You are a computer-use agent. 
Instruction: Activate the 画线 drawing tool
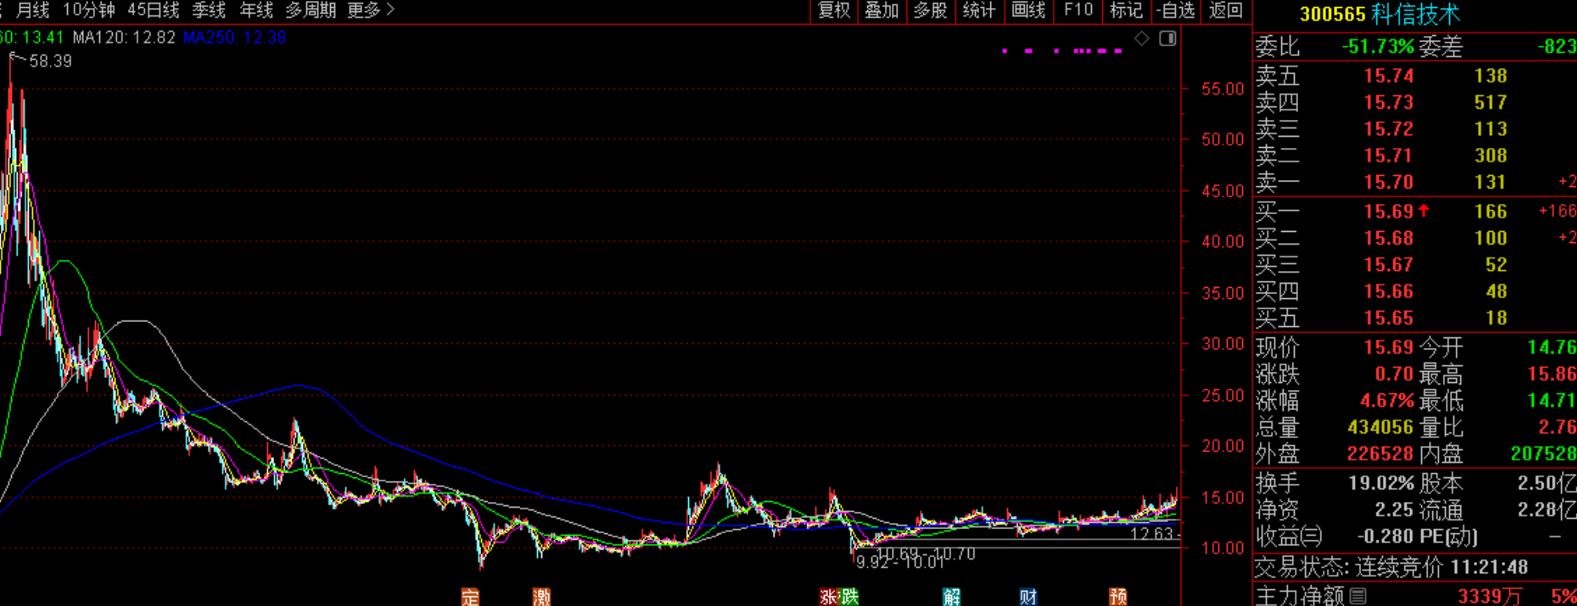tap(1029, 10)
